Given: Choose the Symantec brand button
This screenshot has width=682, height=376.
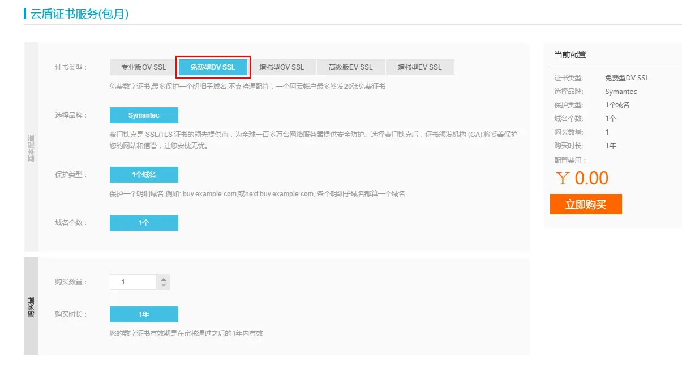Looking at the screenshot, I should point(144,115).
